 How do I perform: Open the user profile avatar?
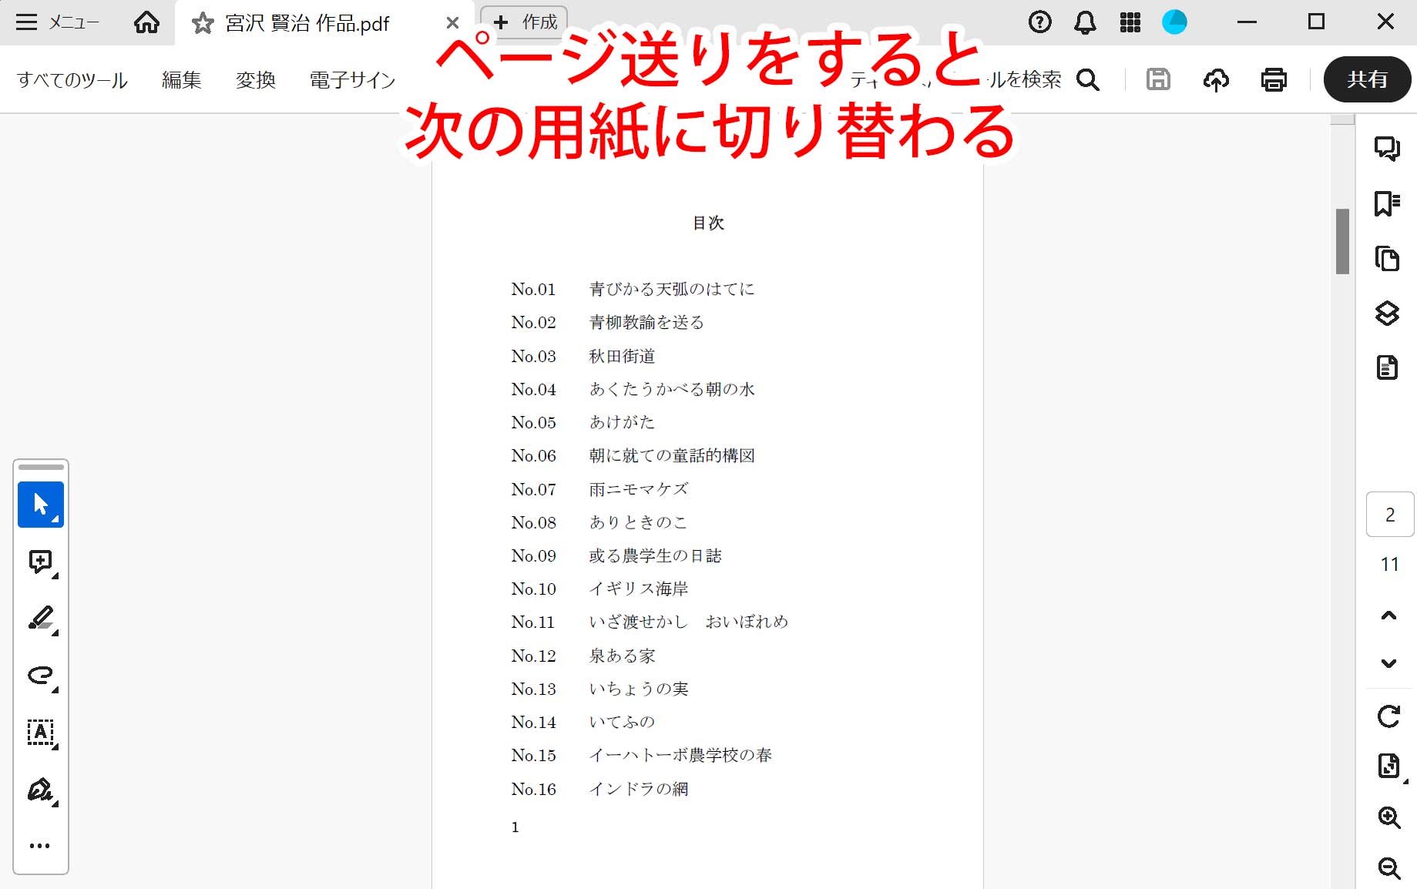click(x=1174, y=22)
